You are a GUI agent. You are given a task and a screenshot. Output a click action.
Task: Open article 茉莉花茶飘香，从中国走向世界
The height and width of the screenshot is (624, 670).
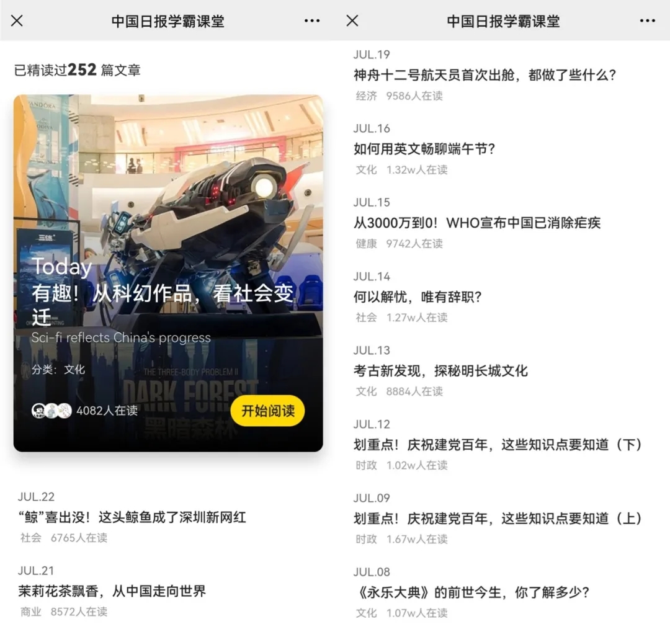tap(112, 591)
